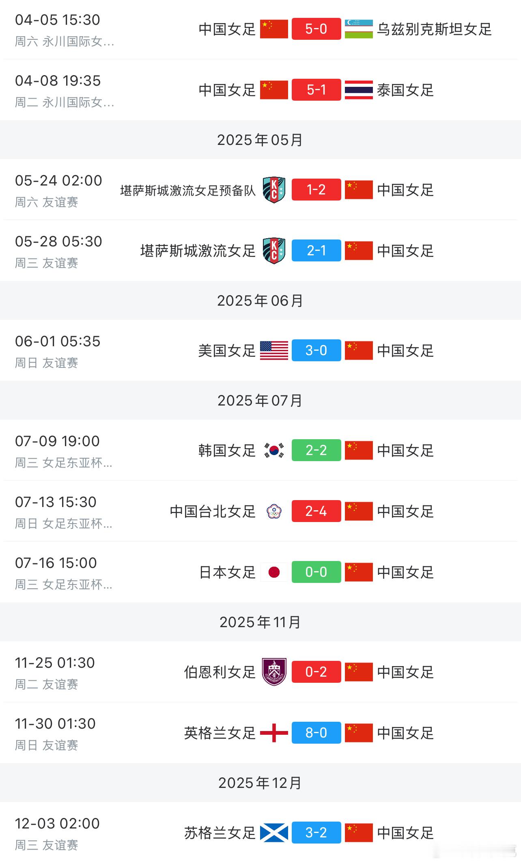
Task: Click the South Korea flag icon
Action: click(x=274, y=450)
